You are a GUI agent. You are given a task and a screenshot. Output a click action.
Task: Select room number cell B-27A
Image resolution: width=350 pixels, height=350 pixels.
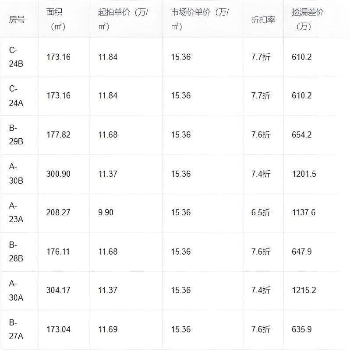(16, 329)
